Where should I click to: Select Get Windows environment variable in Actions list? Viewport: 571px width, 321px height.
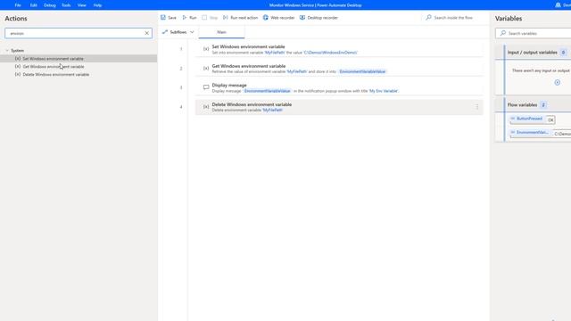54,67
